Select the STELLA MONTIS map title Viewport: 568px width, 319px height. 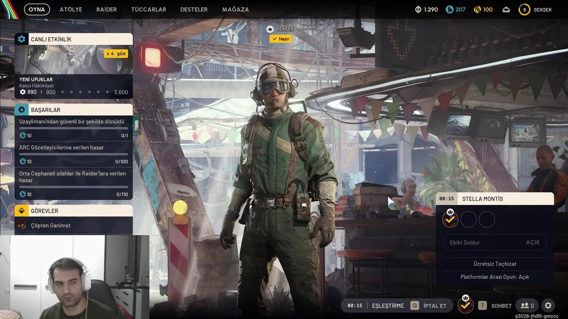[x=483, y=198]
